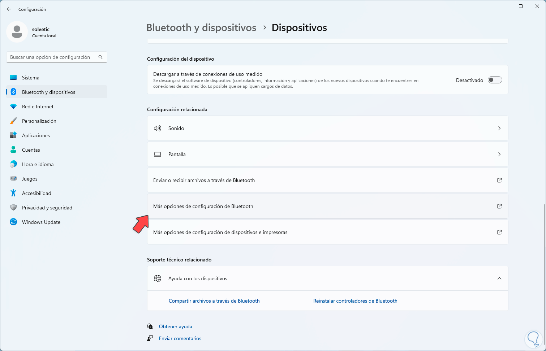
Task: Open Pantalla settings via chevron
Action: (x=499, y=154)
